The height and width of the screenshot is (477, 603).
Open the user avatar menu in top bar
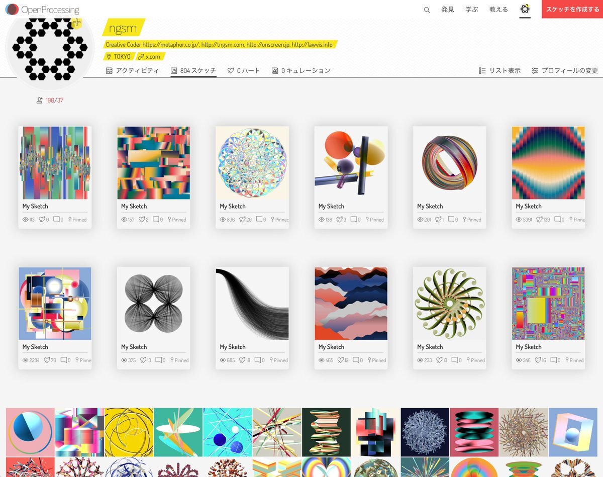pos(525,9)
